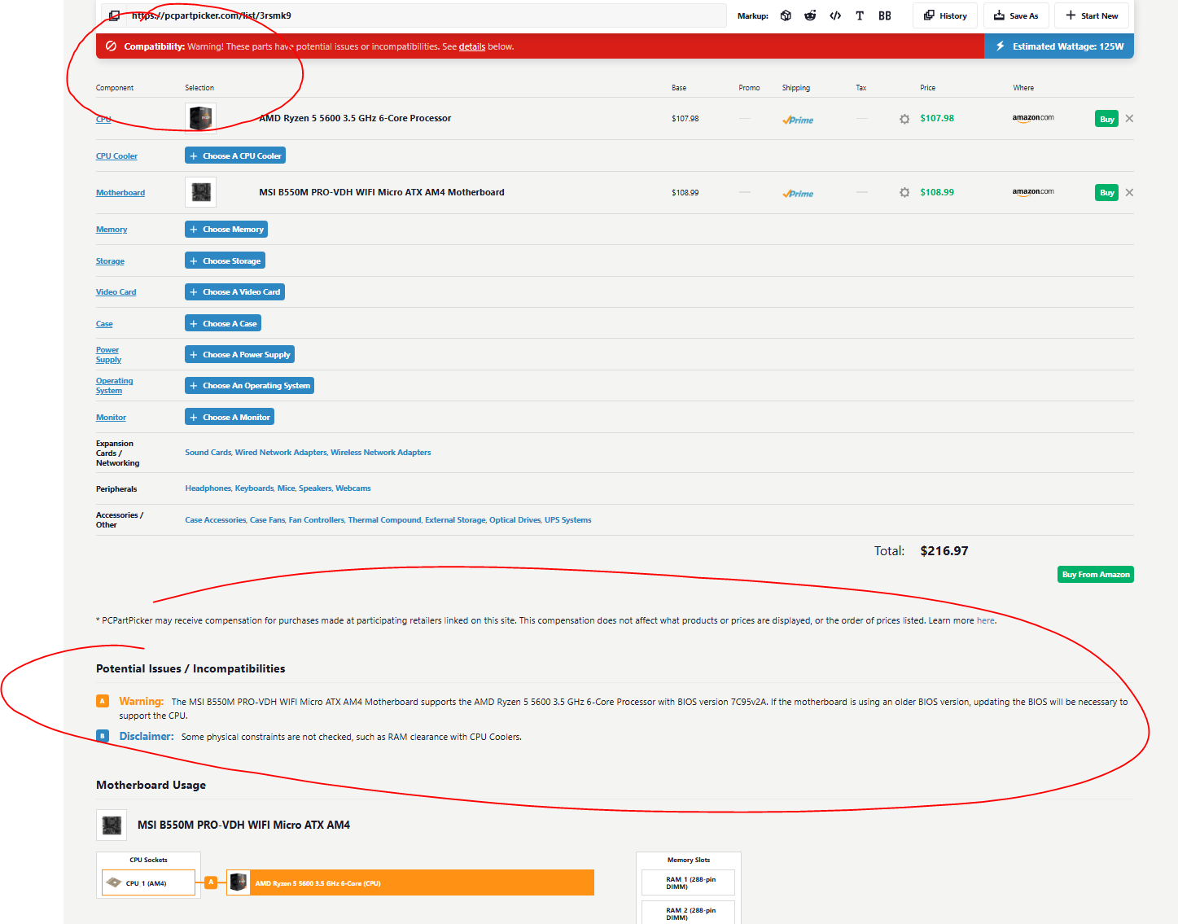1178x924 pixels.
Task: Choose Storage button
Action: click(225, 261)
